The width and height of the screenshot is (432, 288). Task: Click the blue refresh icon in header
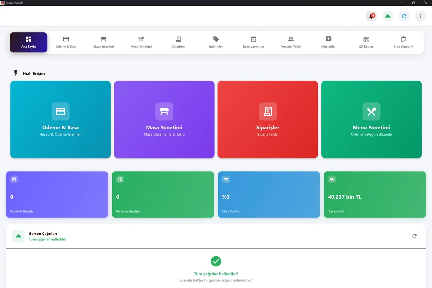point(404,16)
